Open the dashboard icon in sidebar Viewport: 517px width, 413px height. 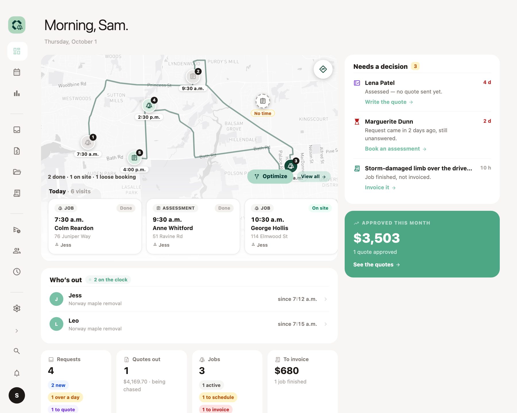pyautogui.click(x=17, y=51)
